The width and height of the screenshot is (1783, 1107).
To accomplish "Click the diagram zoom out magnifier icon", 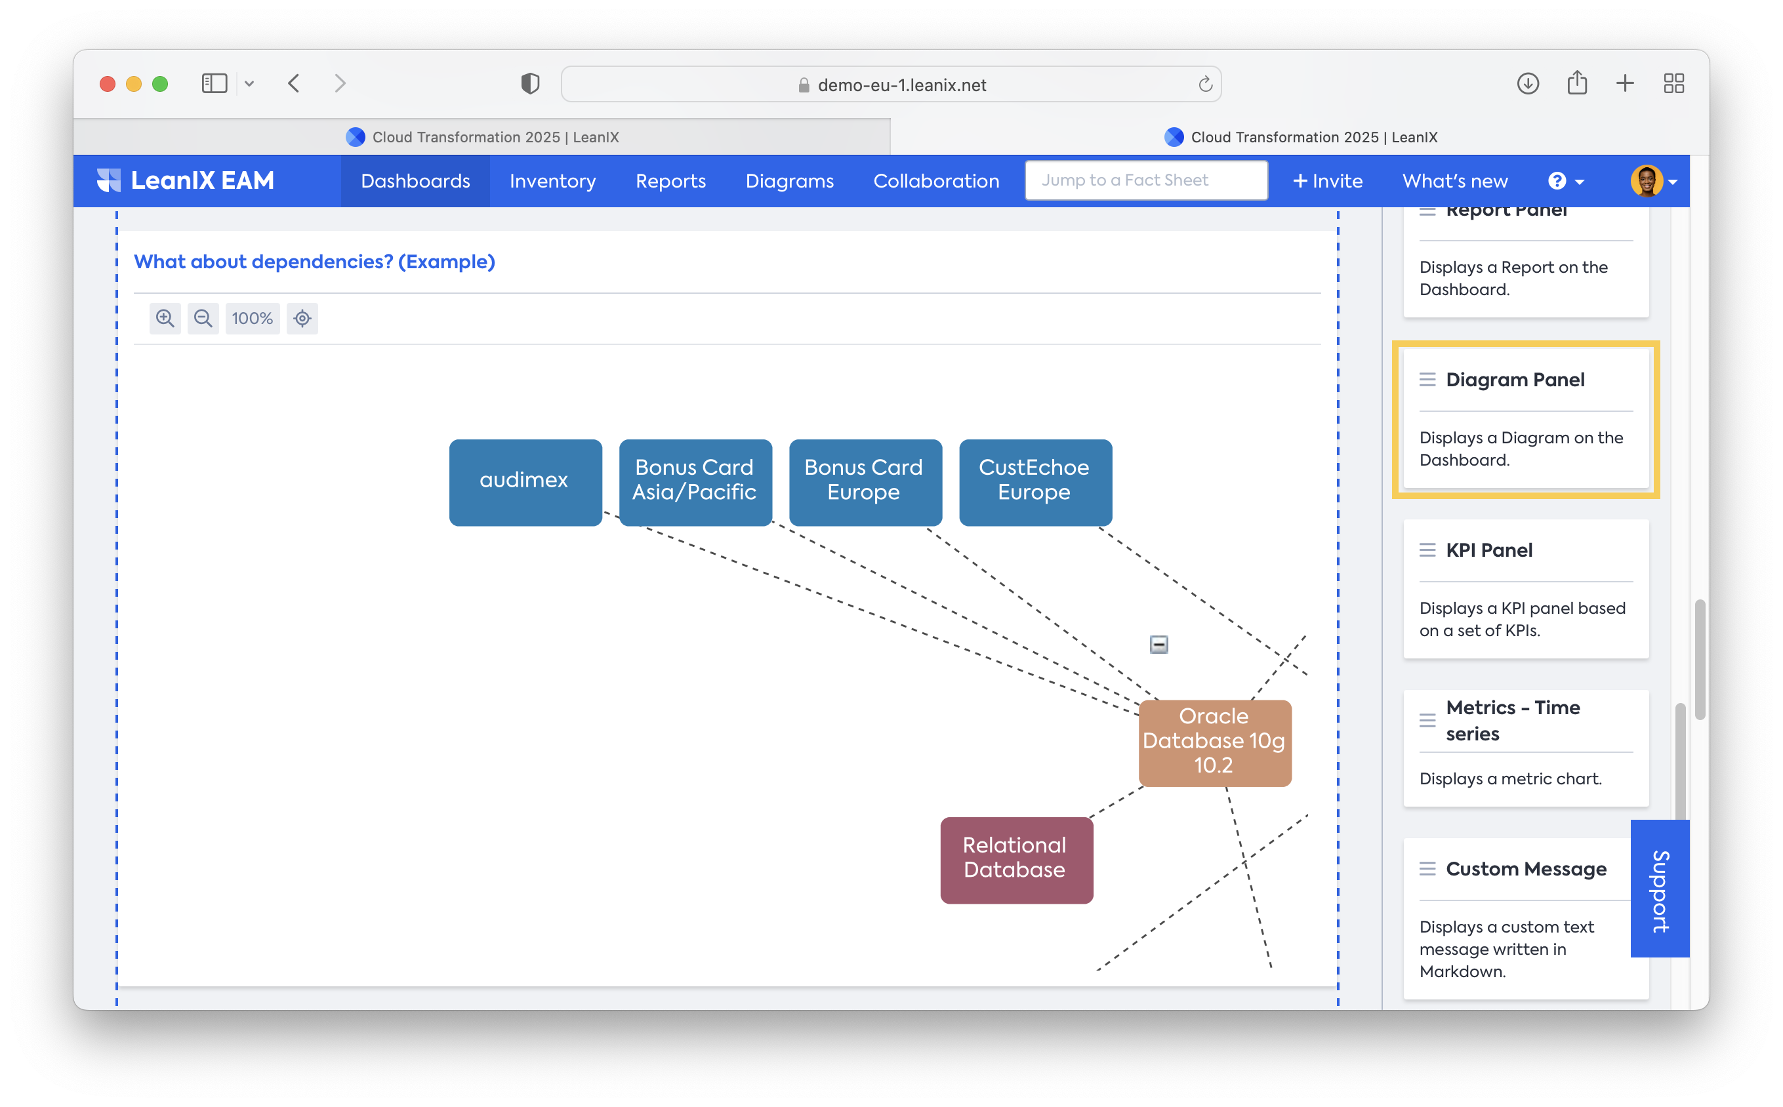I will pos(203,319).
